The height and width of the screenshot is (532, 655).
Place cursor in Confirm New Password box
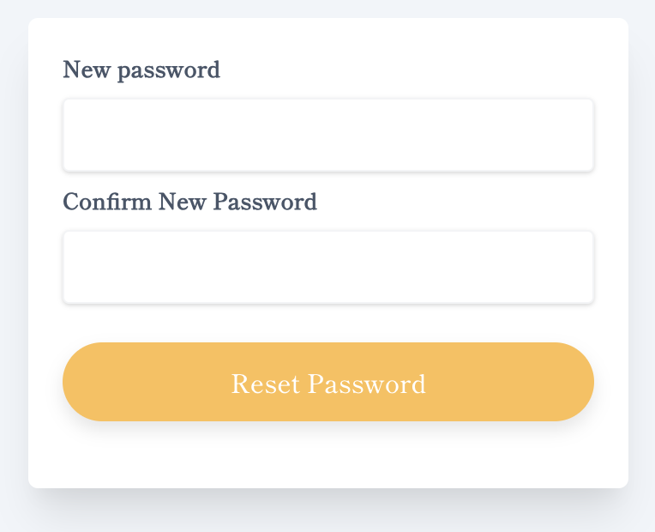pos(328,267)
